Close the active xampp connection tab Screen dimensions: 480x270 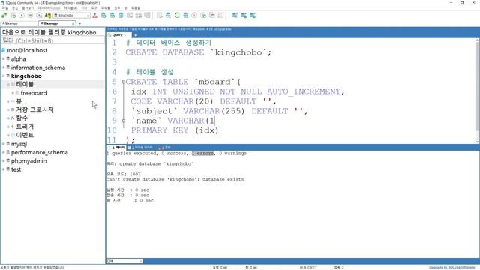73,23
